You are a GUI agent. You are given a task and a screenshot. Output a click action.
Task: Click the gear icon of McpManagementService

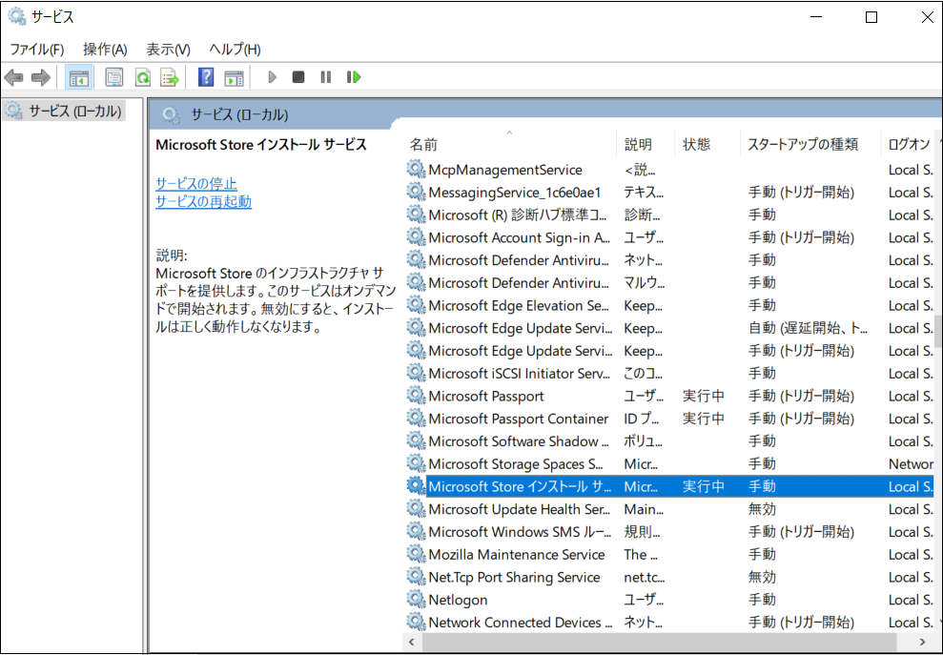click(416, 170)
